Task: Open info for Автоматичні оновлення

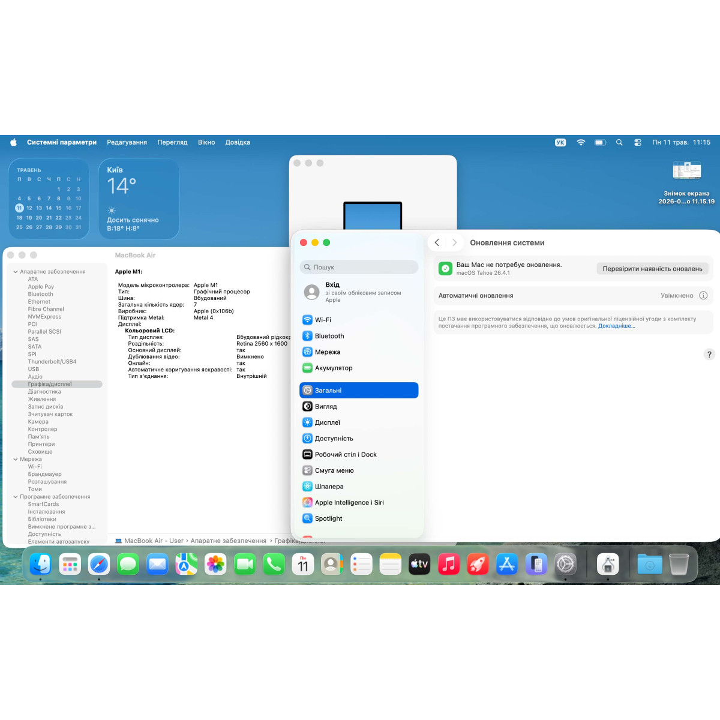Action: pos(703,296)
